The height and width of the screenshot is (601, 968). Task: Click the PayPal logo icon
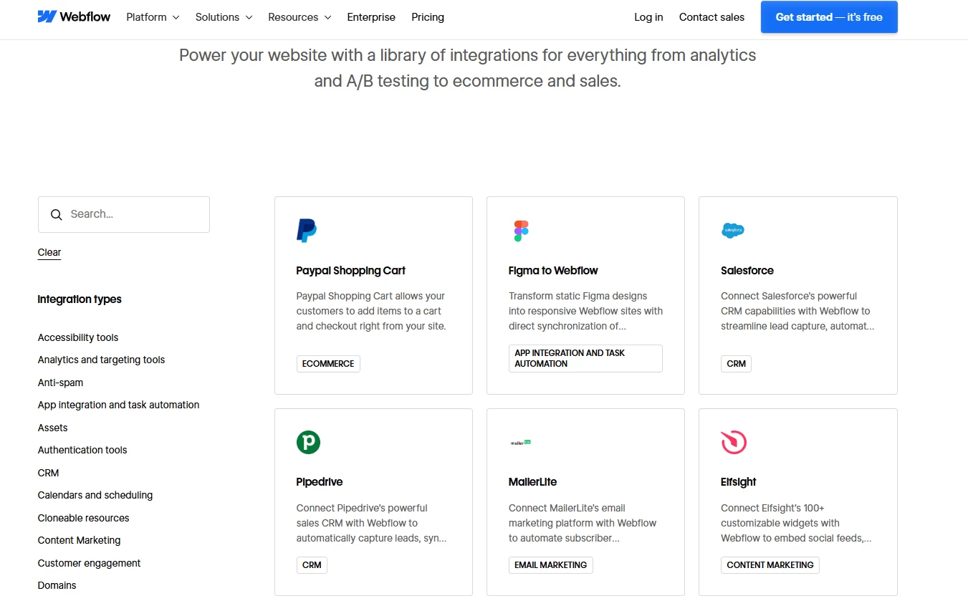(307, 231)
